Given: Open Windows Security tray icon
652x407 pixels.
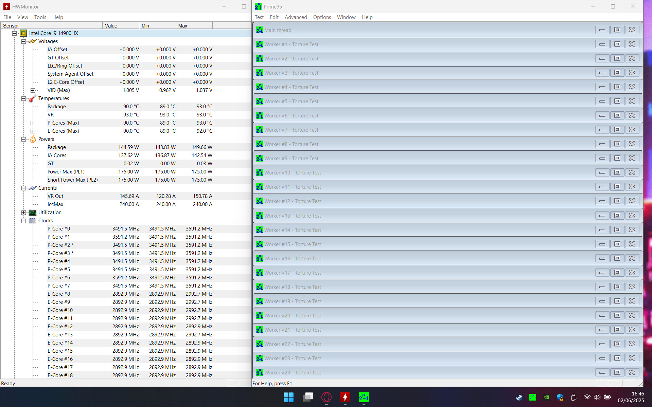Looking at the screenshot, I should (x=560, y=397).
